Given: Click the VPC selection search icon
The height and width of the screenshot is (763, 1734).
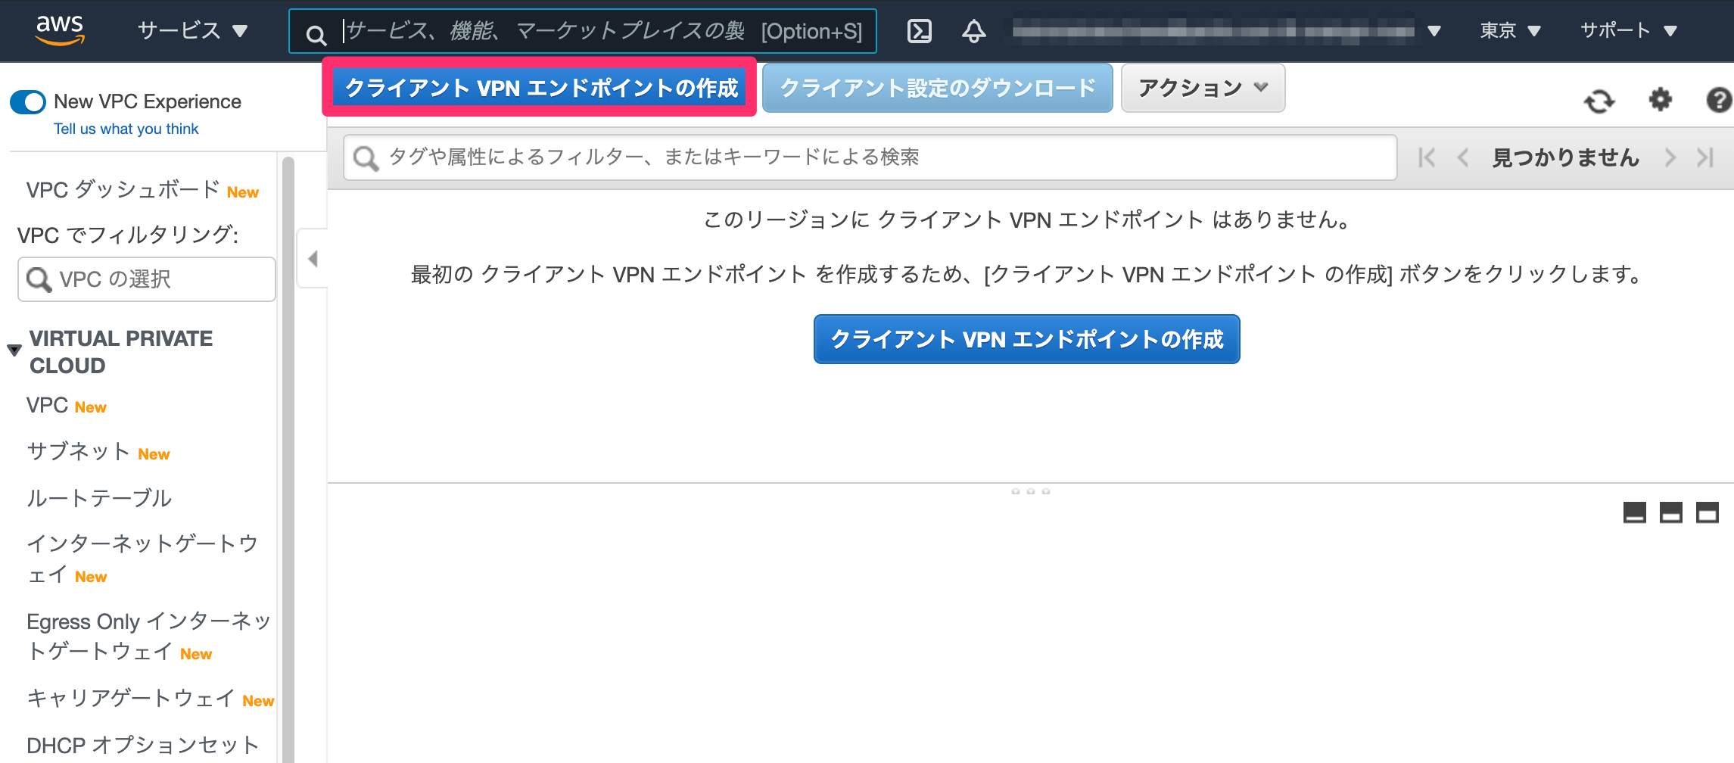Looking at the screenshot, I should tap(39, 279).
